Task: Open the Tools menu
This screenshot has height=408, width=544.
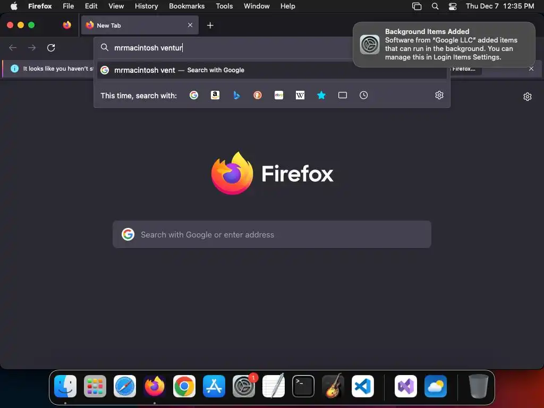Action: click(x=224, y=6)
